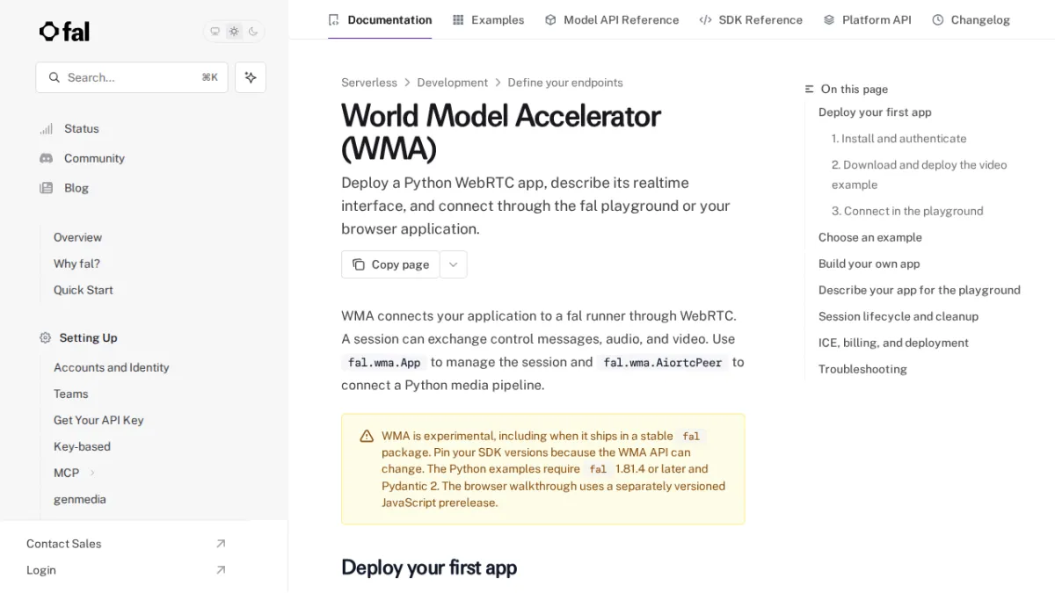Click the Login external arrow icon
The height and width of the screenshot is (593, 1055).
(221, 570)
